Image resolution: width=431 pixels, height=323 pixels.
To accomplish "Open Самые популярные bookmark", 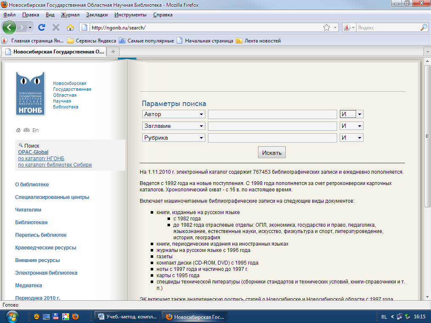I will (x=146, y=41).
